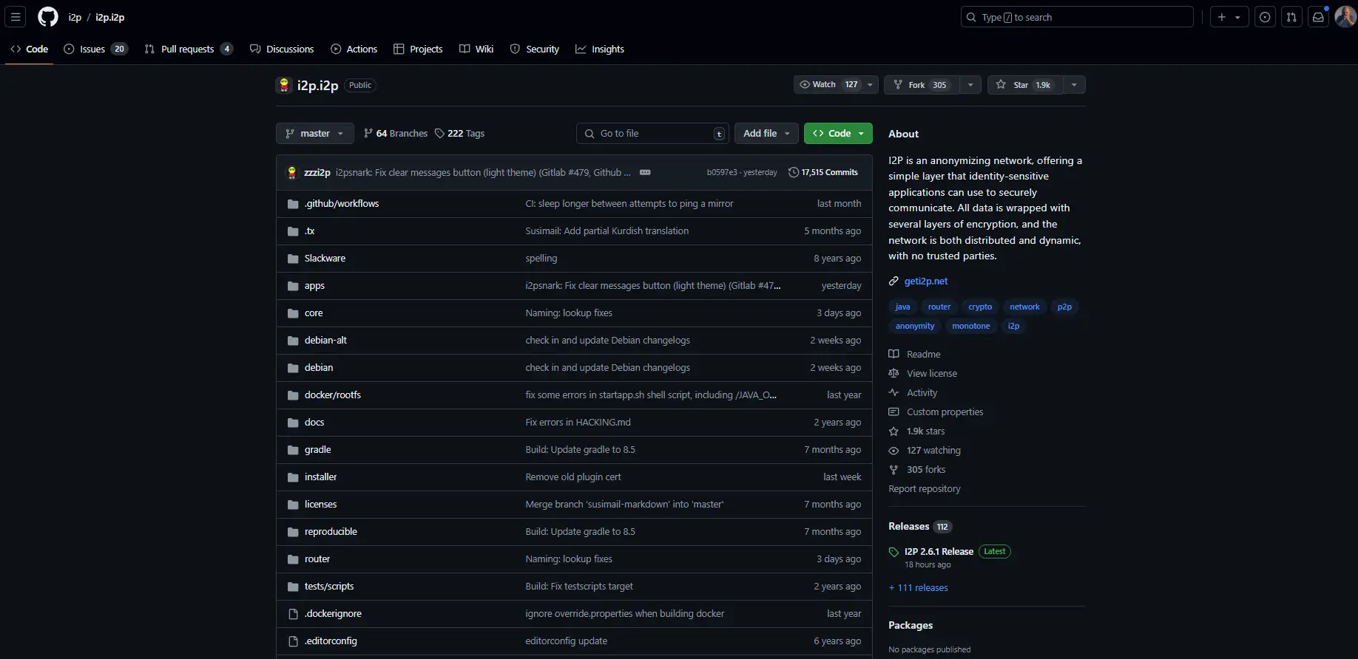View the 64 Branches link
The height and width of the screenshot is (659, 1358).
click(396, 134)
